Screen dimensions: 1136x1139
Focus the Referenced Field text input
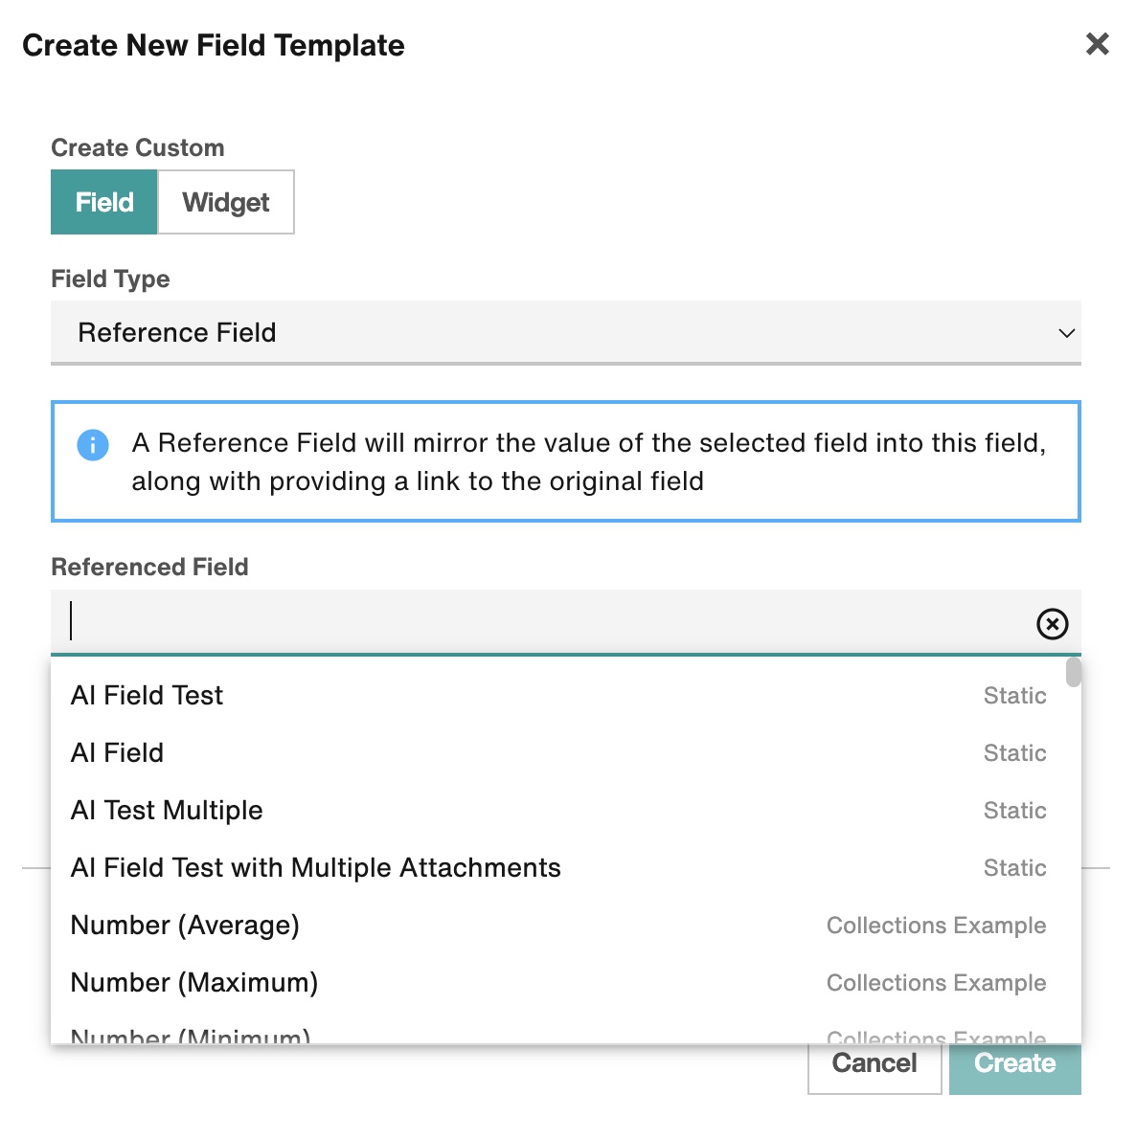click(x=541, y=622)
